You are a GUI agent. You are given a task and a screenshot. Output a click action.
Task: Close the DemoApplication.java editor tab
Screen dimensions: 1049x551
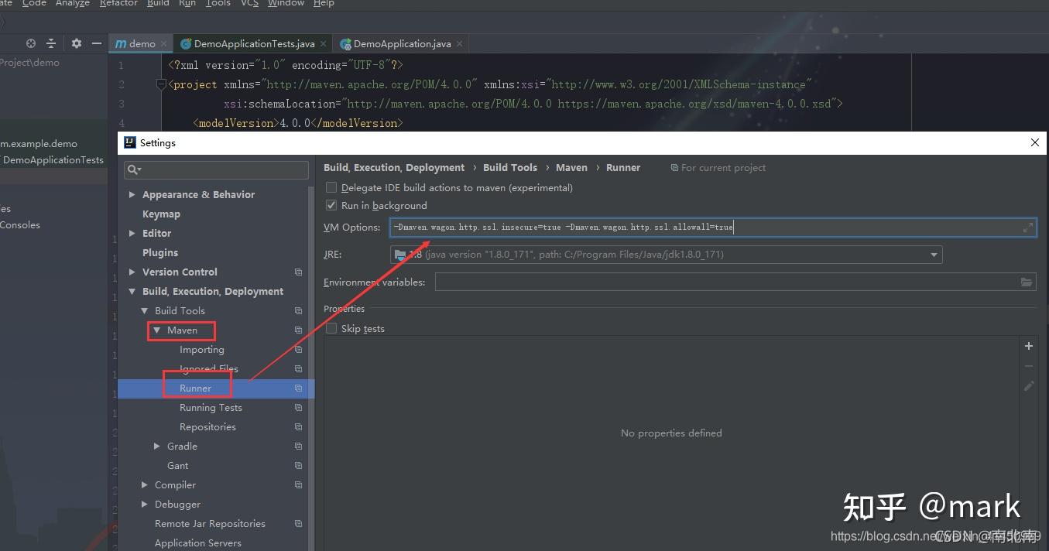[459, 44]
